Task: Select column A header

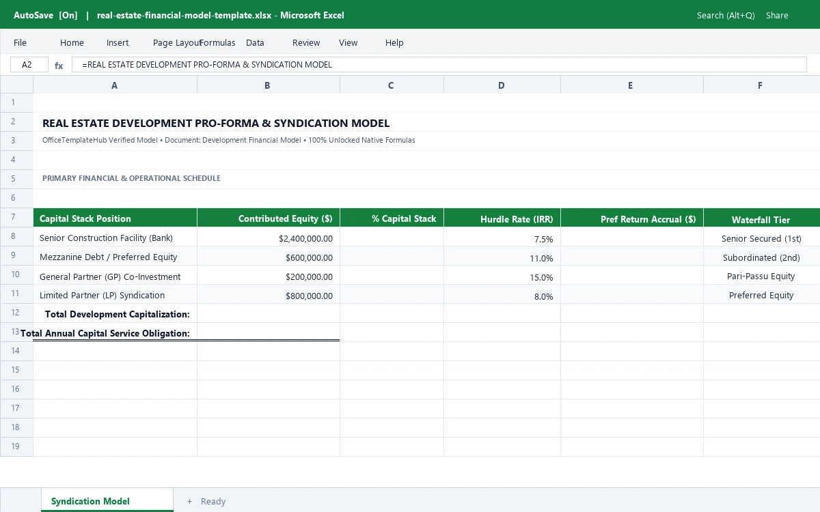Action: pos(115,85)
